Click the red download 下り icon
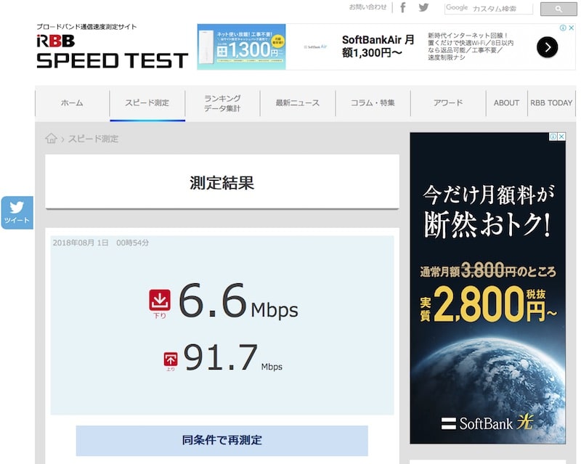Viewport: 581px width, 464px height. [x=159, y=302]
